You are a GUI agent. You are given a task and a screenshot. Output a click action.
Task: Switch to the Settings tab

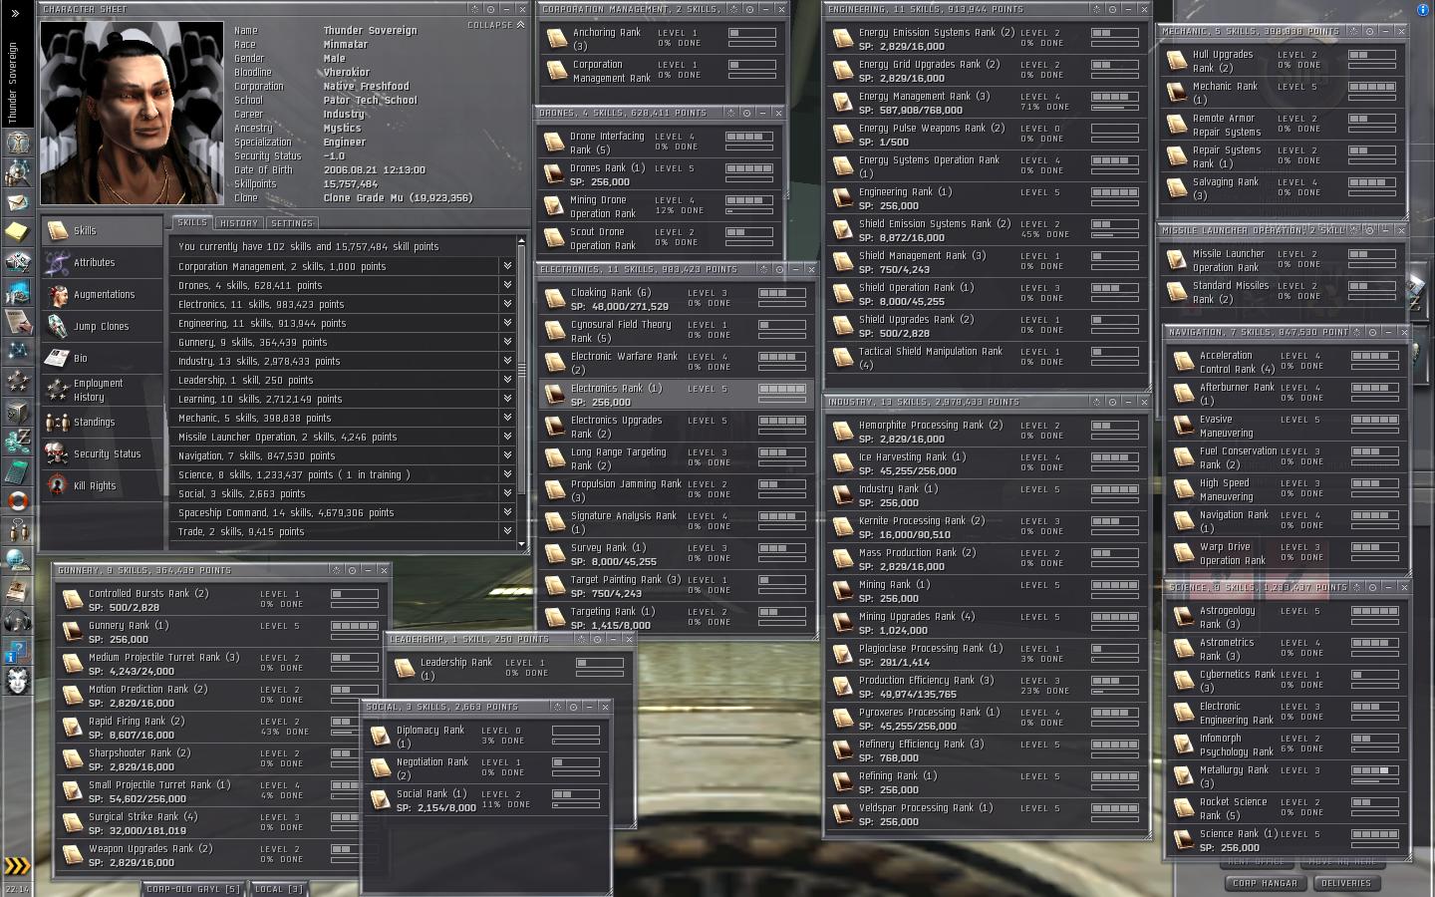tap(292, 223)
